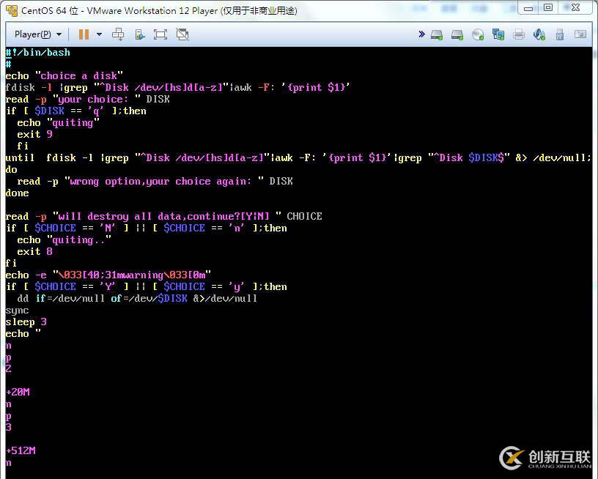Expand the power options dropdown arrow
This screenshot has height=479, width=598.
click(99, 34)
